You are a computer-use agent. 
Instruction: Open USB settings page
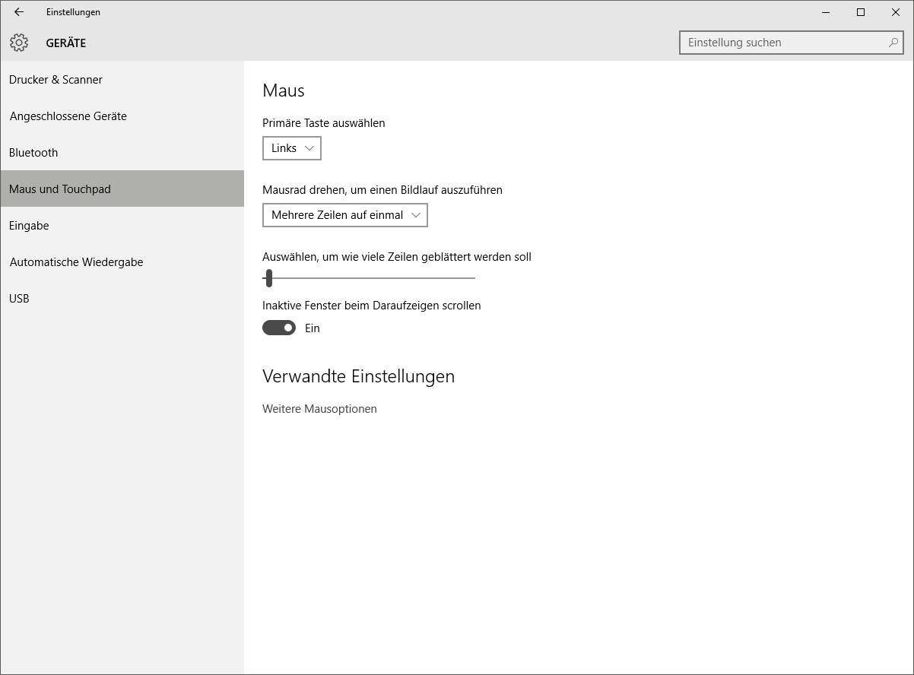point(122,298)
